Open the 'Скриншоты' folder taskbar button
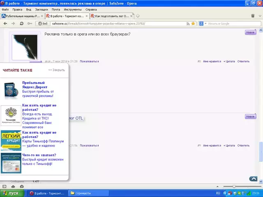 coord(88,193)
